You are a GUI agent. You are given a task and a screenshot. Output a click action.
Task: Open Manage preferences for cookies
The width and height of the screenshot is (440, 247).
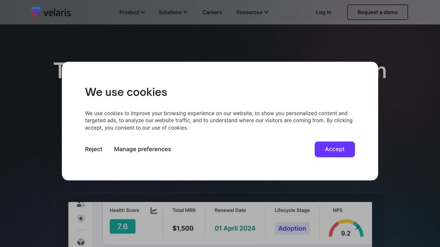pyautogui.click(x=142, y=149)
